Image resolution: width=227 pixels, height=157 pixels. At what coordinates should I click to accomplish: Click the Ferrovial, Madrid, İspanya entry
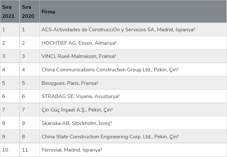point(71,150)
